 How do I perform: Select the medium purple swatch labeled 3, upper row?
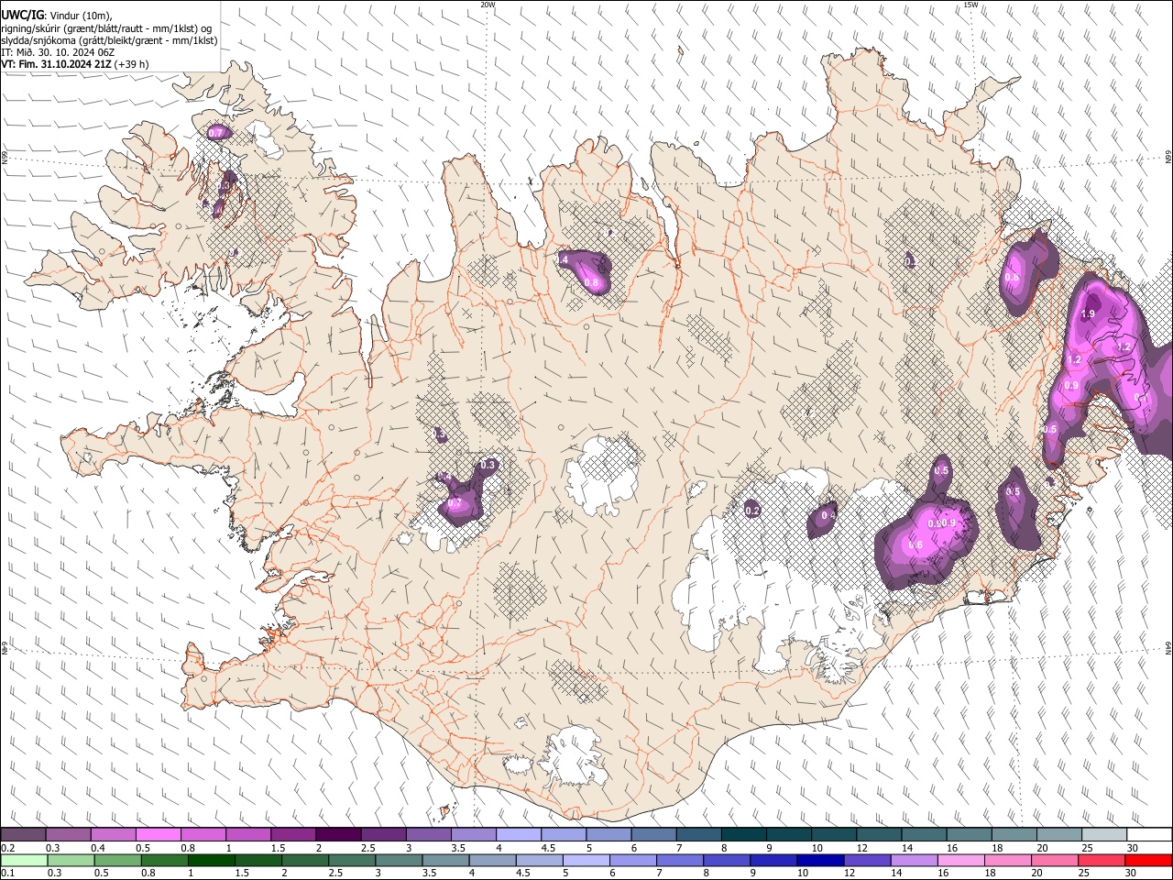pos(427,834)
